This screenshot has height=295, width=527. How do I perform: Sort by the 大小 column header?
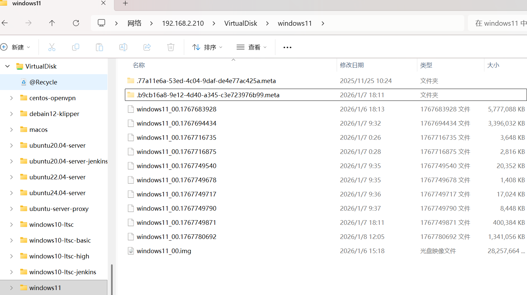point(493,65)
